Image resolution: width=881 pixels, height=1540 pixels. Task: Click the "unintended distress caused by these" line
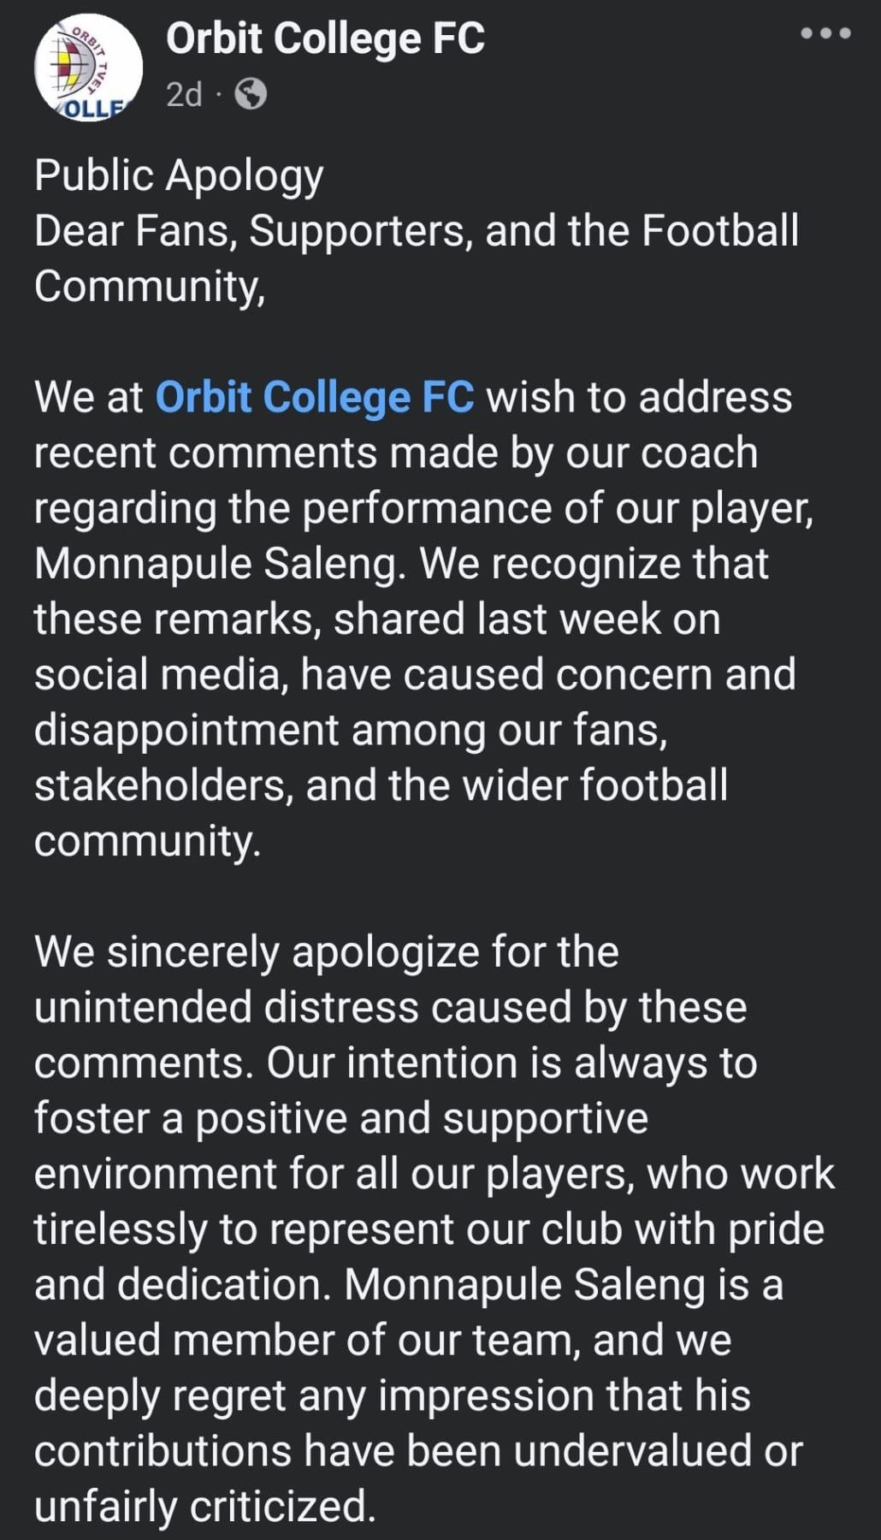[x=390, y=1007]
